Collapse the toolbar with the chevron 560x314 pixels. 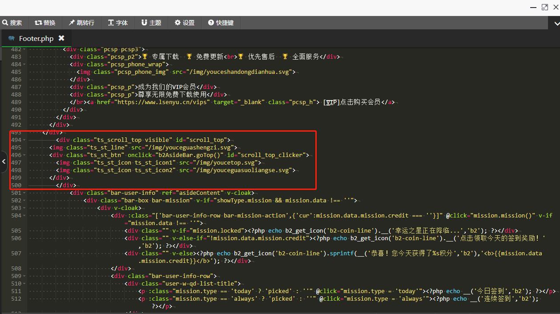point(556,23)
